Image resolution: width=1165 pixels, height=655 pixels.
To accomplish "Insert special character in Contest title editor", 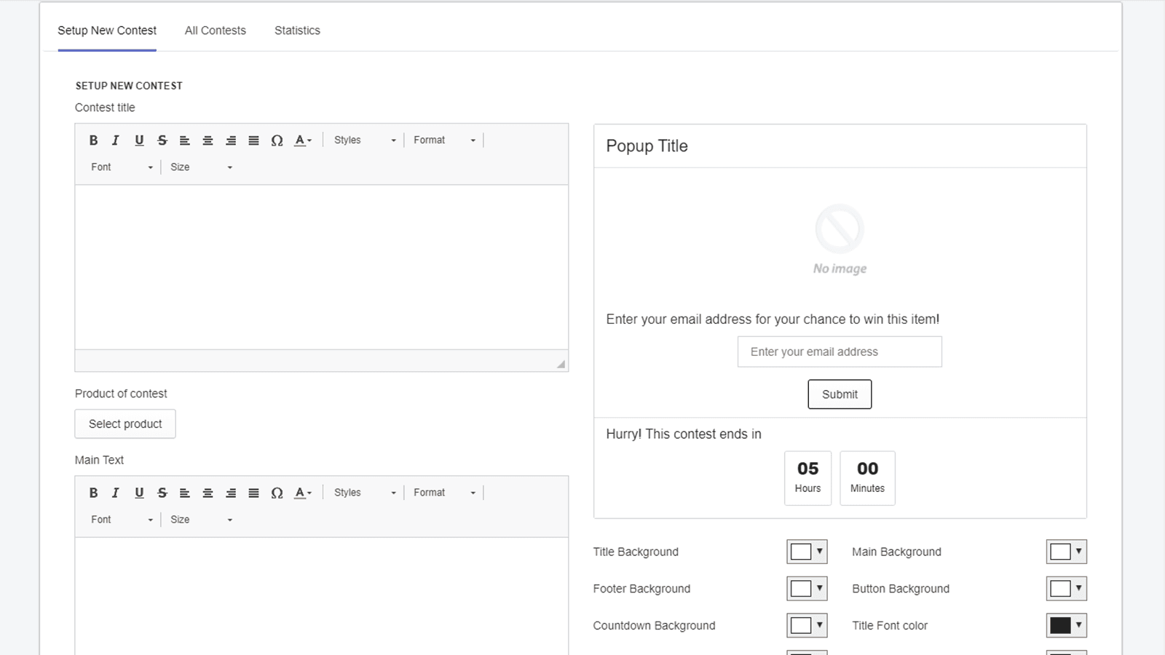I will tap(277, 140).
